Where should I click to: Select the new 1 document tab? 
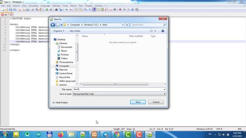tap(7, 15)
